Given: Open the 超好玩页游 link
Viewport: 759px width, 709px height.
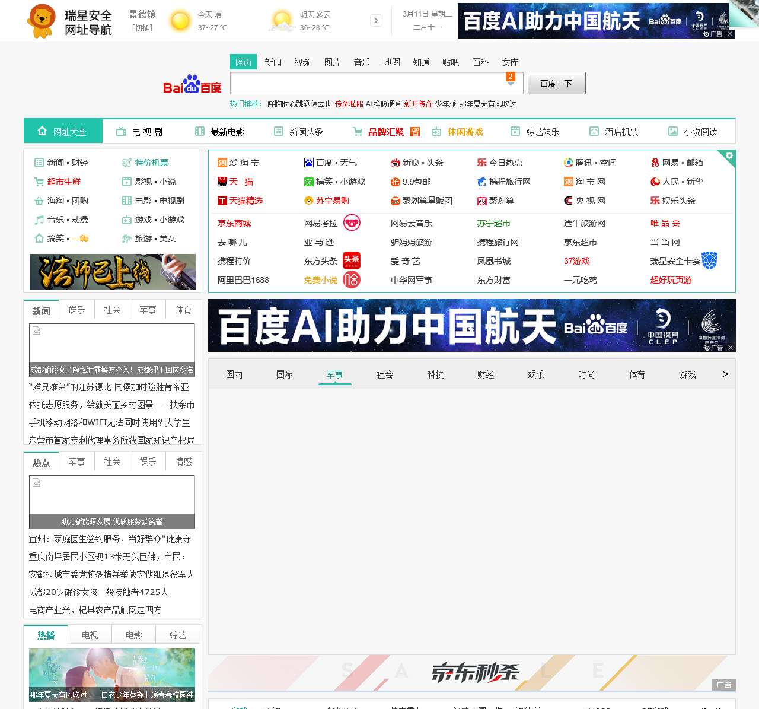Looking at the screenshot, I should point(671,280).
